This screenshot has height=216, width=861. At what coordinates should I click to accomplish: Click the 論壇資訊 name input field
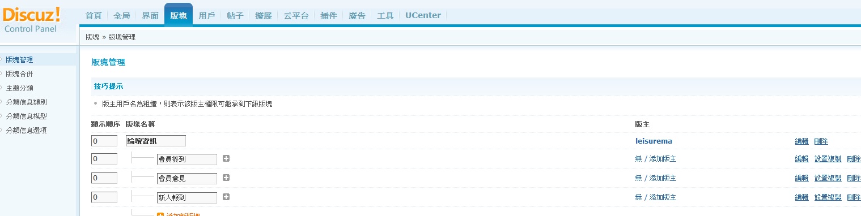156,141
